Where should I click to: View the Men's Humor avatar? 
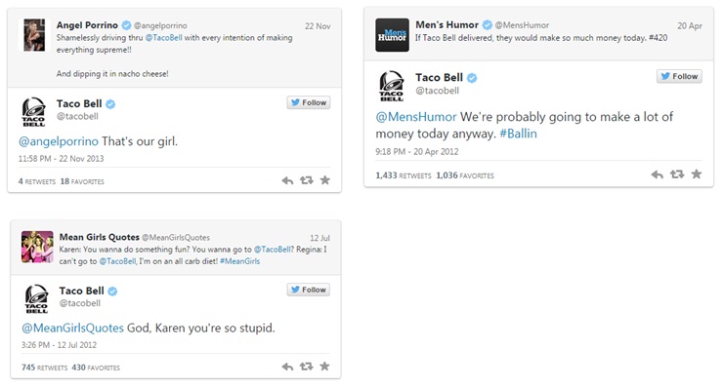pos(392,35)
